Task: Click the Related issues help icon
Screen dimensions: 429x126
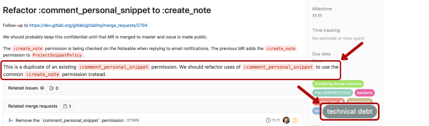Action: 42,88
